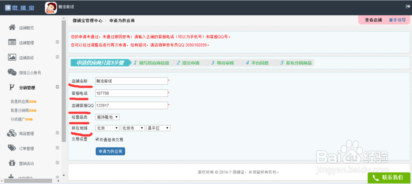Click the 潮流前线 avatar image

click(x=51, y=7)
